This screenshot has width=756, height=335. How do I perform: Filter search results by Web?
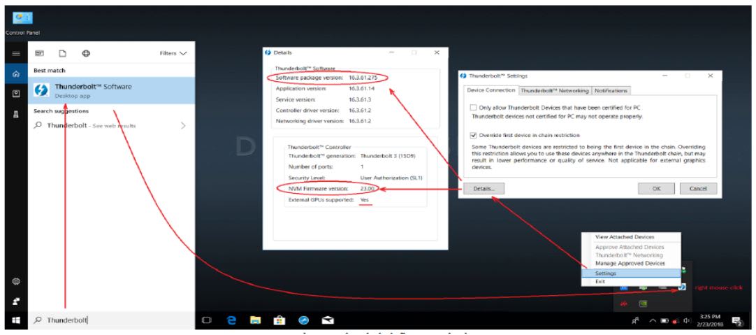tap(86, 54)
